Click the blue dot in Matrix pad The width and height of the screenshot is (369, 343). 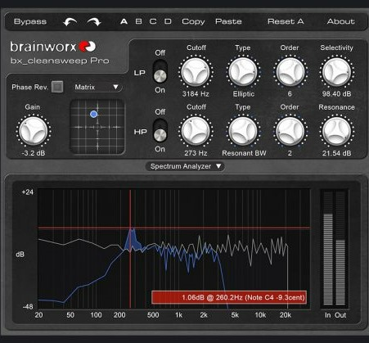pos(93,114)
